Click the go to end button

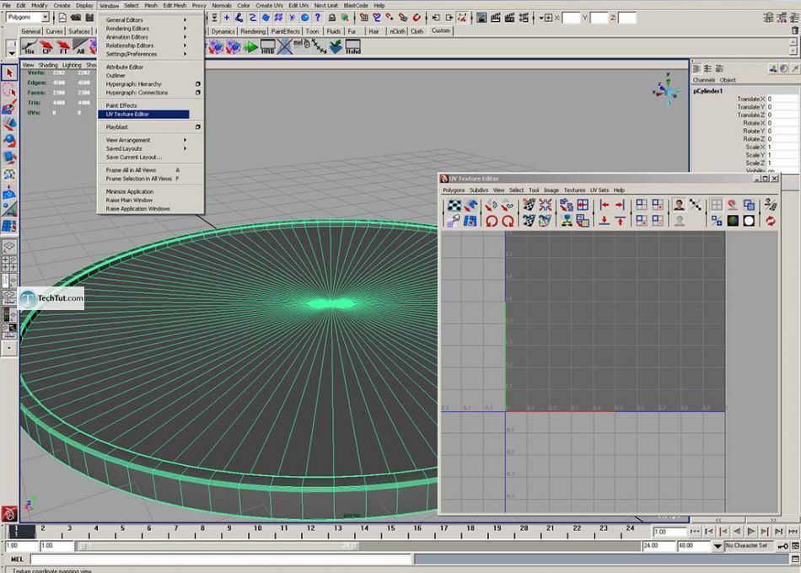(x=793, y=532)
